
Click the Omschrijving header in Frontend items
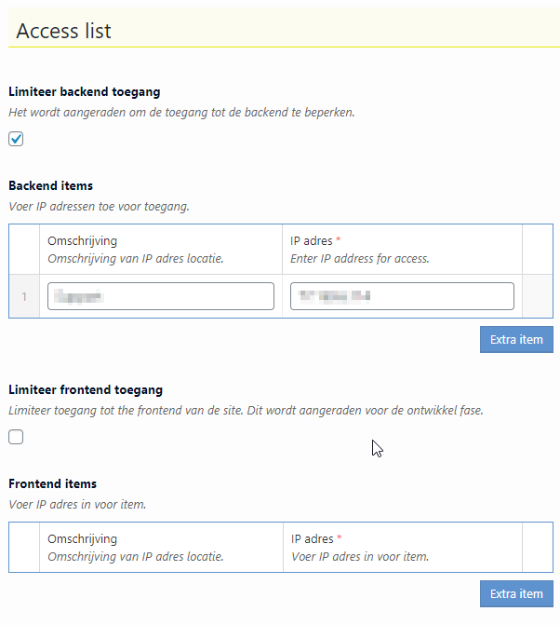[x=83, y=539]
